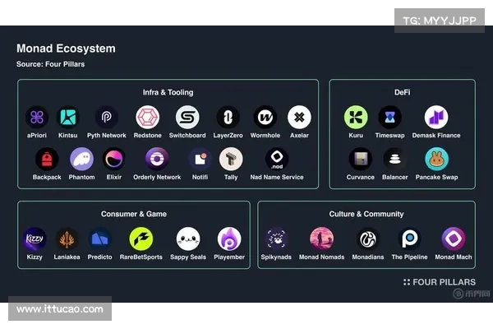The height and width of the screenshot is (329, 493).
Task: Click the aPriori logo icon
Action: (x=37, y=118)
